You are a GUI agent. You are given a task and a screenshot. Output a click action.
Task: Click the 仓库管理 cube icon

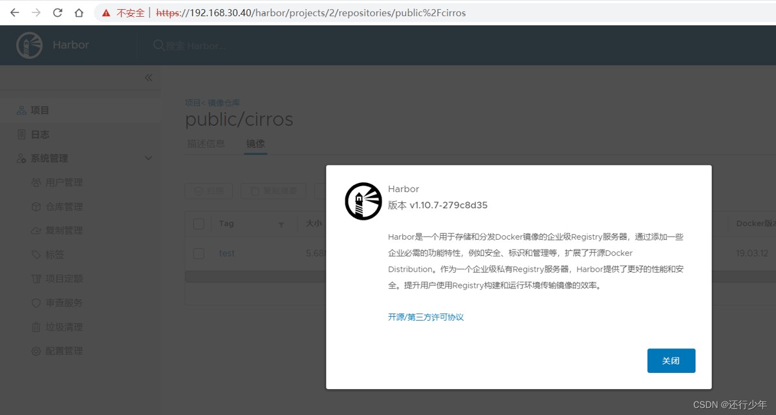point(36,207)
